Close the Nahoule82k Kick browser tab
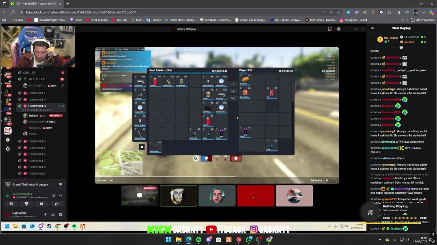This screenshot has height=245, width=437. pos(60,4)
